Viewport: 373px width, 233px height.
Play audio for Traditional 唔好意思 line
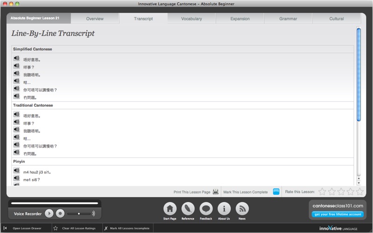tap(16, 114)
